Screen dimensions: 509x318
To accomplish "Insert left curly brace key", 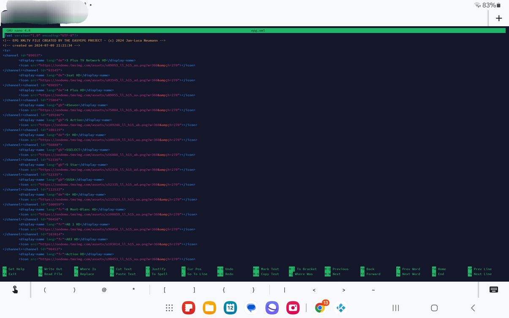I will click(224, 290).
